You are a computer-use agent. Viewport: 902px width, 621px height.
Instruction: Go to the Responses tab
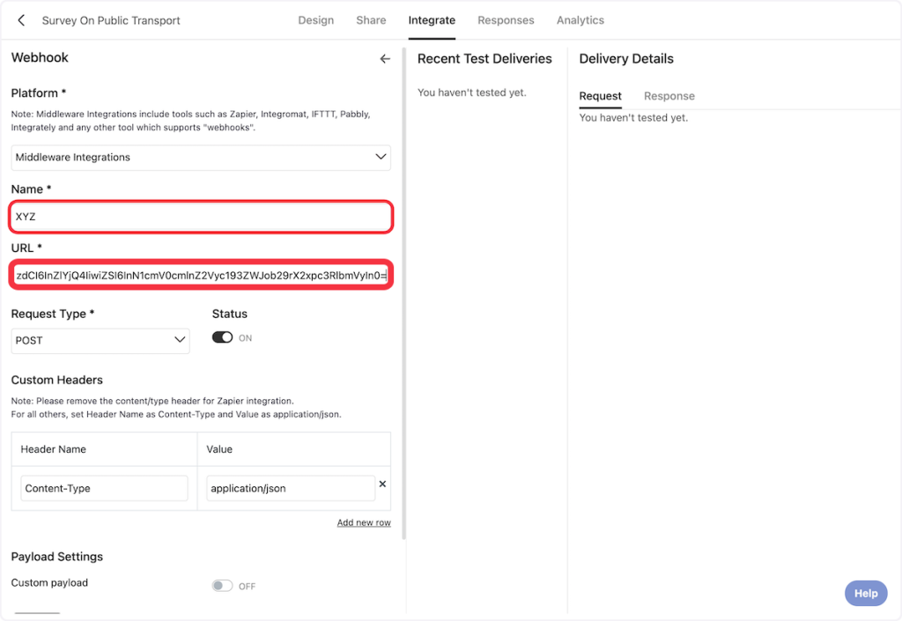(506, 20)
